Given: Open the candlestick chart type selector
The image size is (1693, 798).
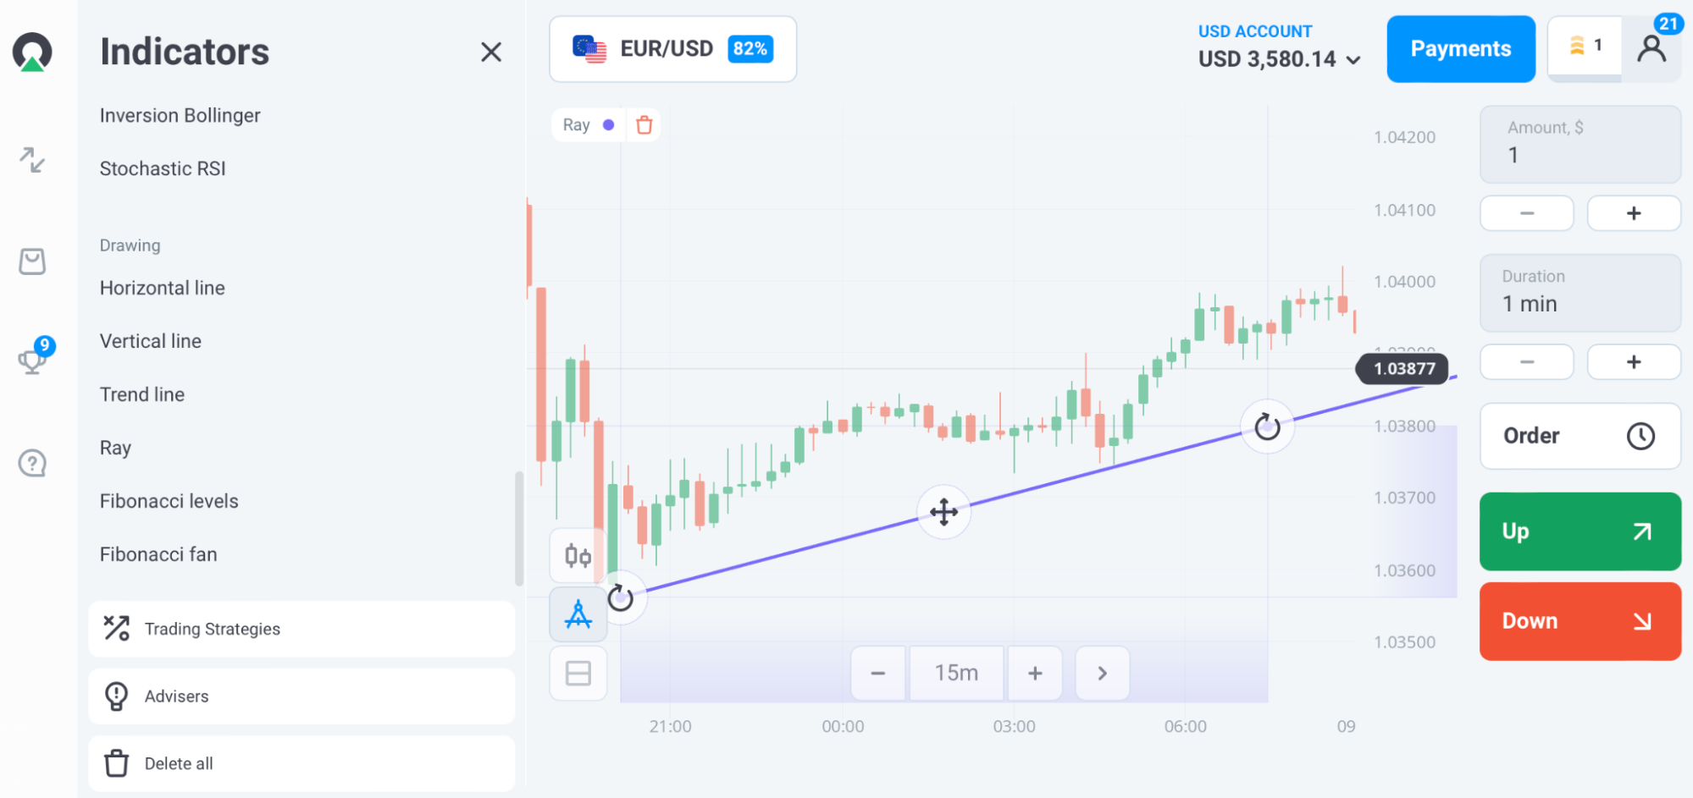Looking at the screenshot, I should click(578, 556).
